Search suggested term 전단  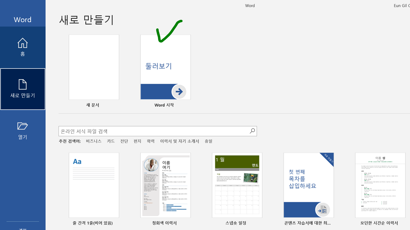tap(124, 141)
